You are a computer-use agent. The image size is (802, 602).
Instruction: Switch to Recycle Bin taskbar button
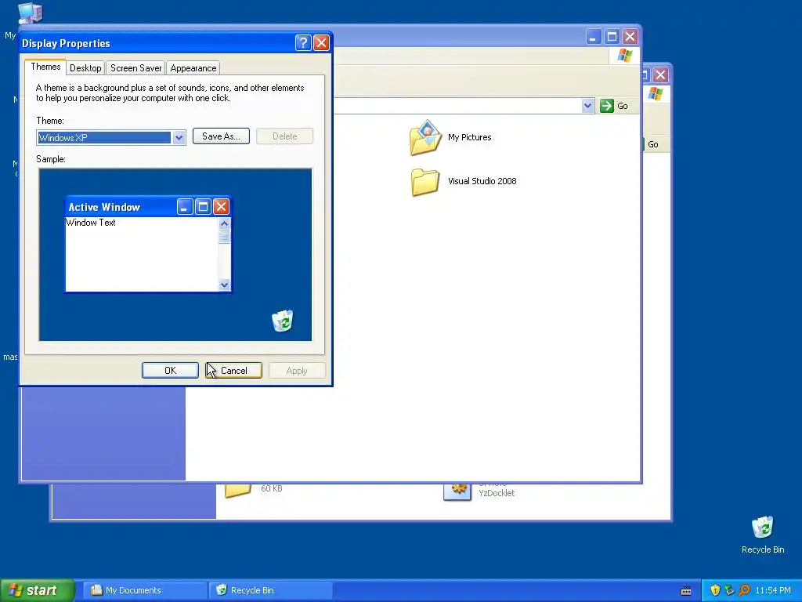click(x=270, y=590)
